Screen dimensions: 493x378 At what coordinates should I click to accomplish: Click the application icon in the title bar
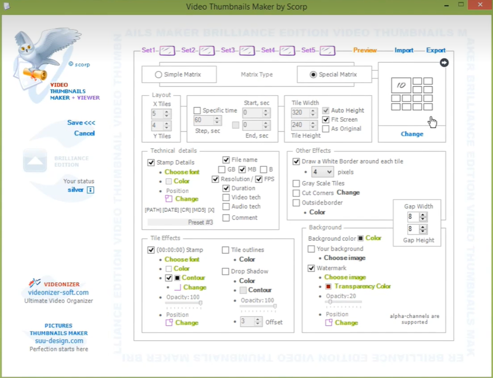click(7, 6)
